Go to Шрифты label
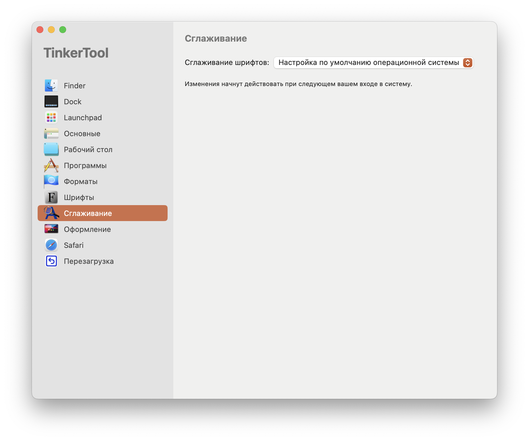Viewport: 529px width, 441px height. (x=79, y=197)
